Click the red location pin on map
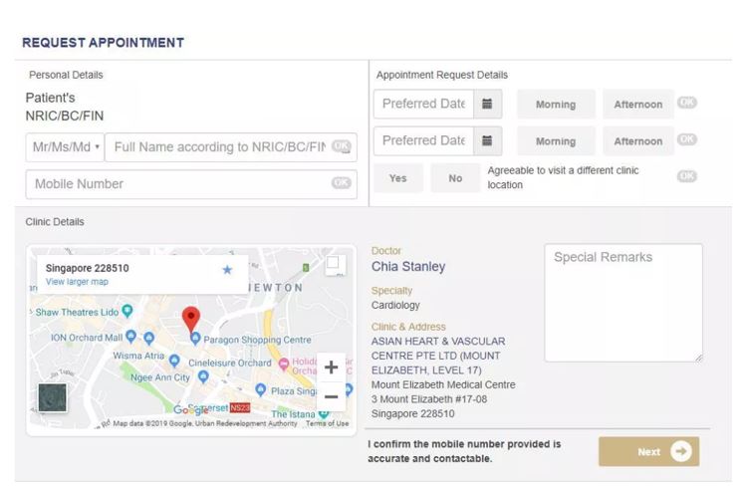Image resolution: width=740 pixels, height=490 pixels. [189, 320]
